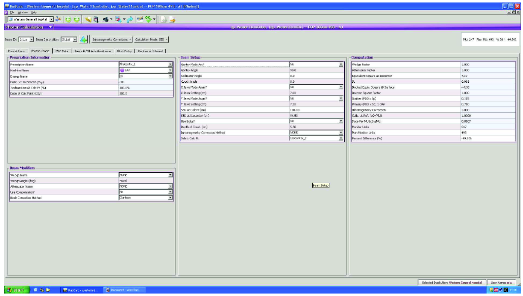Click the Dose Per MU value

click(488, 121)
